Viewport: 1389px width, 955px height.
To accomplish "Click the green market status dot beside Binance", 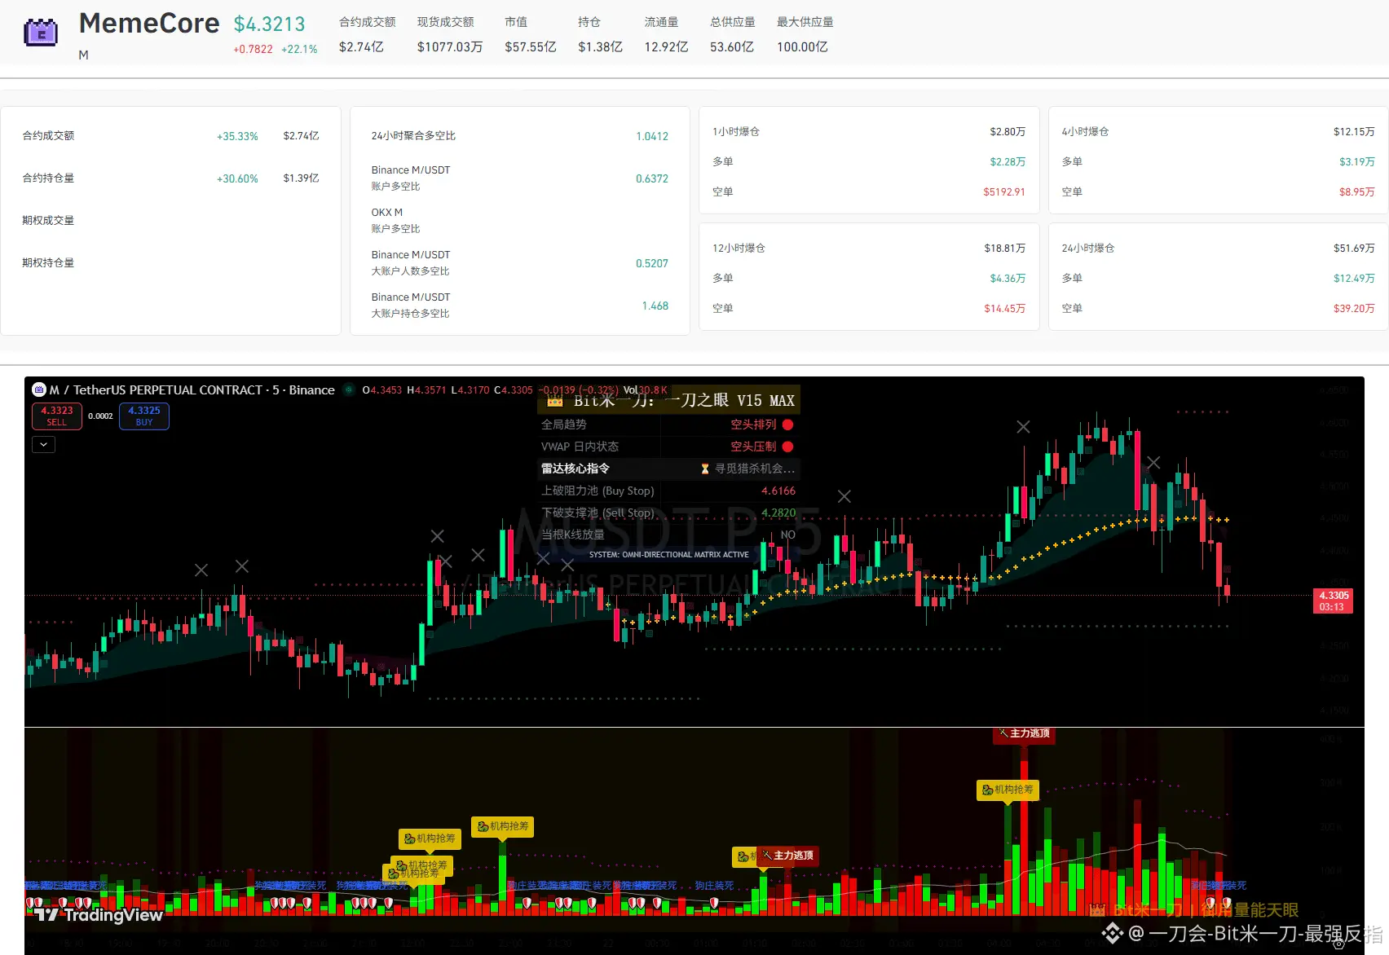I will coord(349,389).
